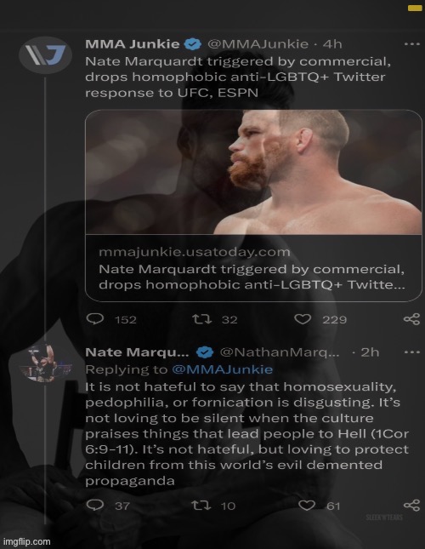This screenshot has height=549, width=425.
Task: Open the 4h timestamp on MMA Junkie tweet
Action: 332,44
